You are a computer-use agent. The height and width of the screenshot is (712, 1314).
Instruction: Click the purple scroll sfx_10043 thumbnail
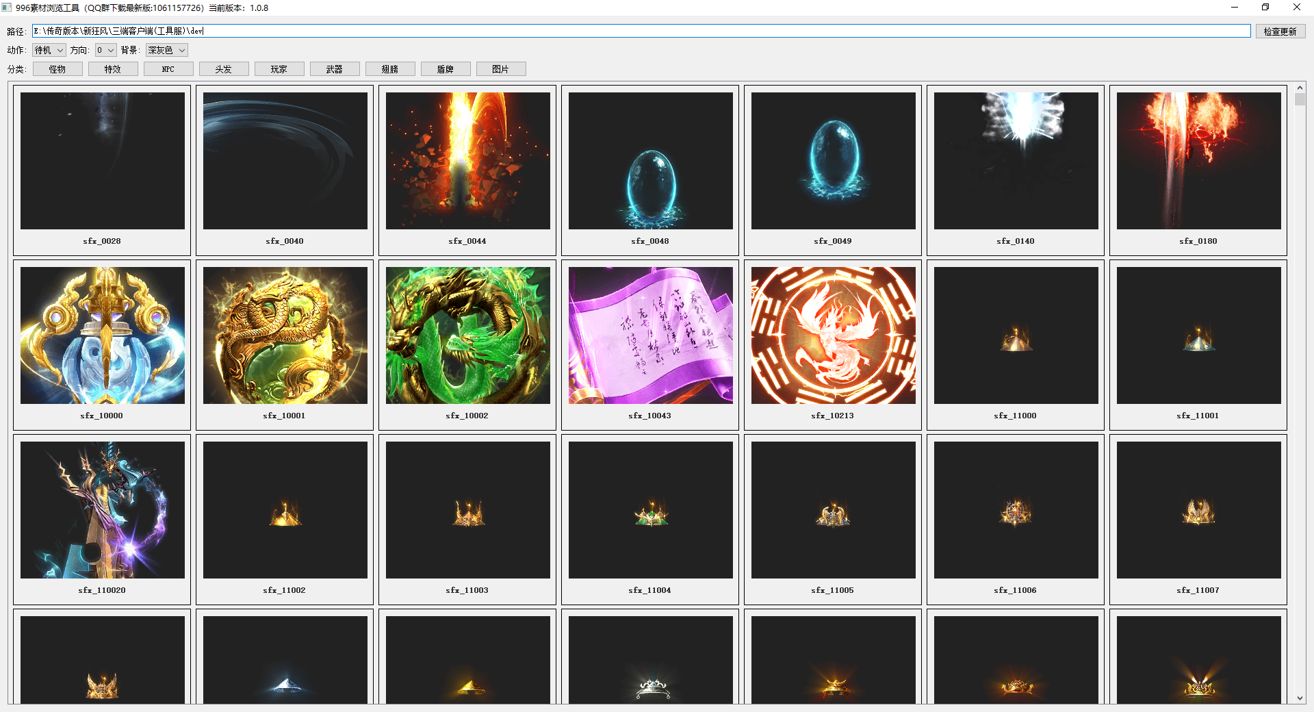[x=650, y=335]
